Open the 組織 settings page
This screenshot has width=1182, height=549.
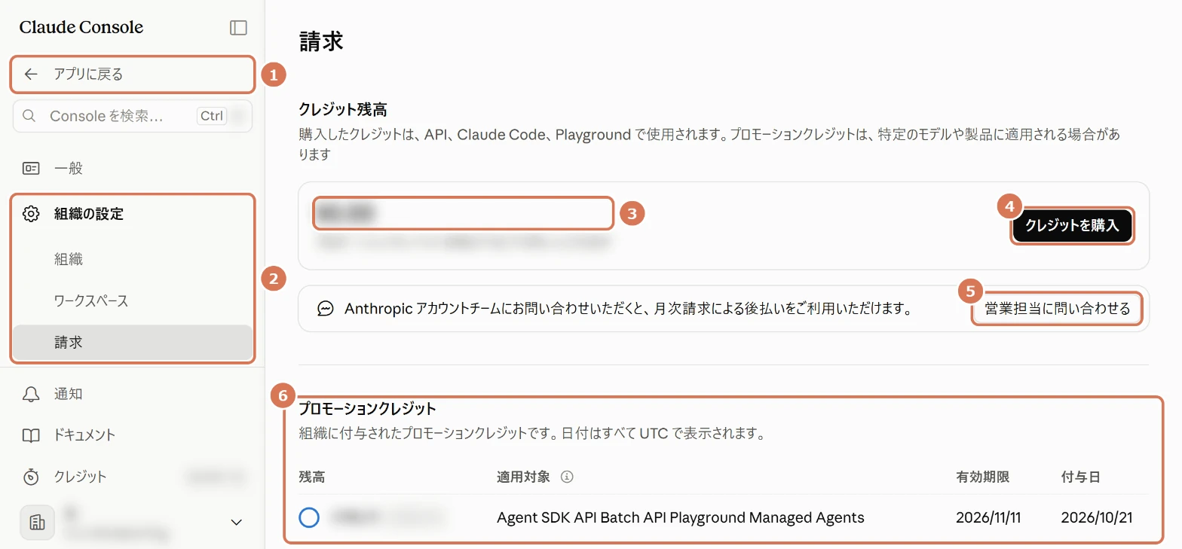click(x=133, y=259)
